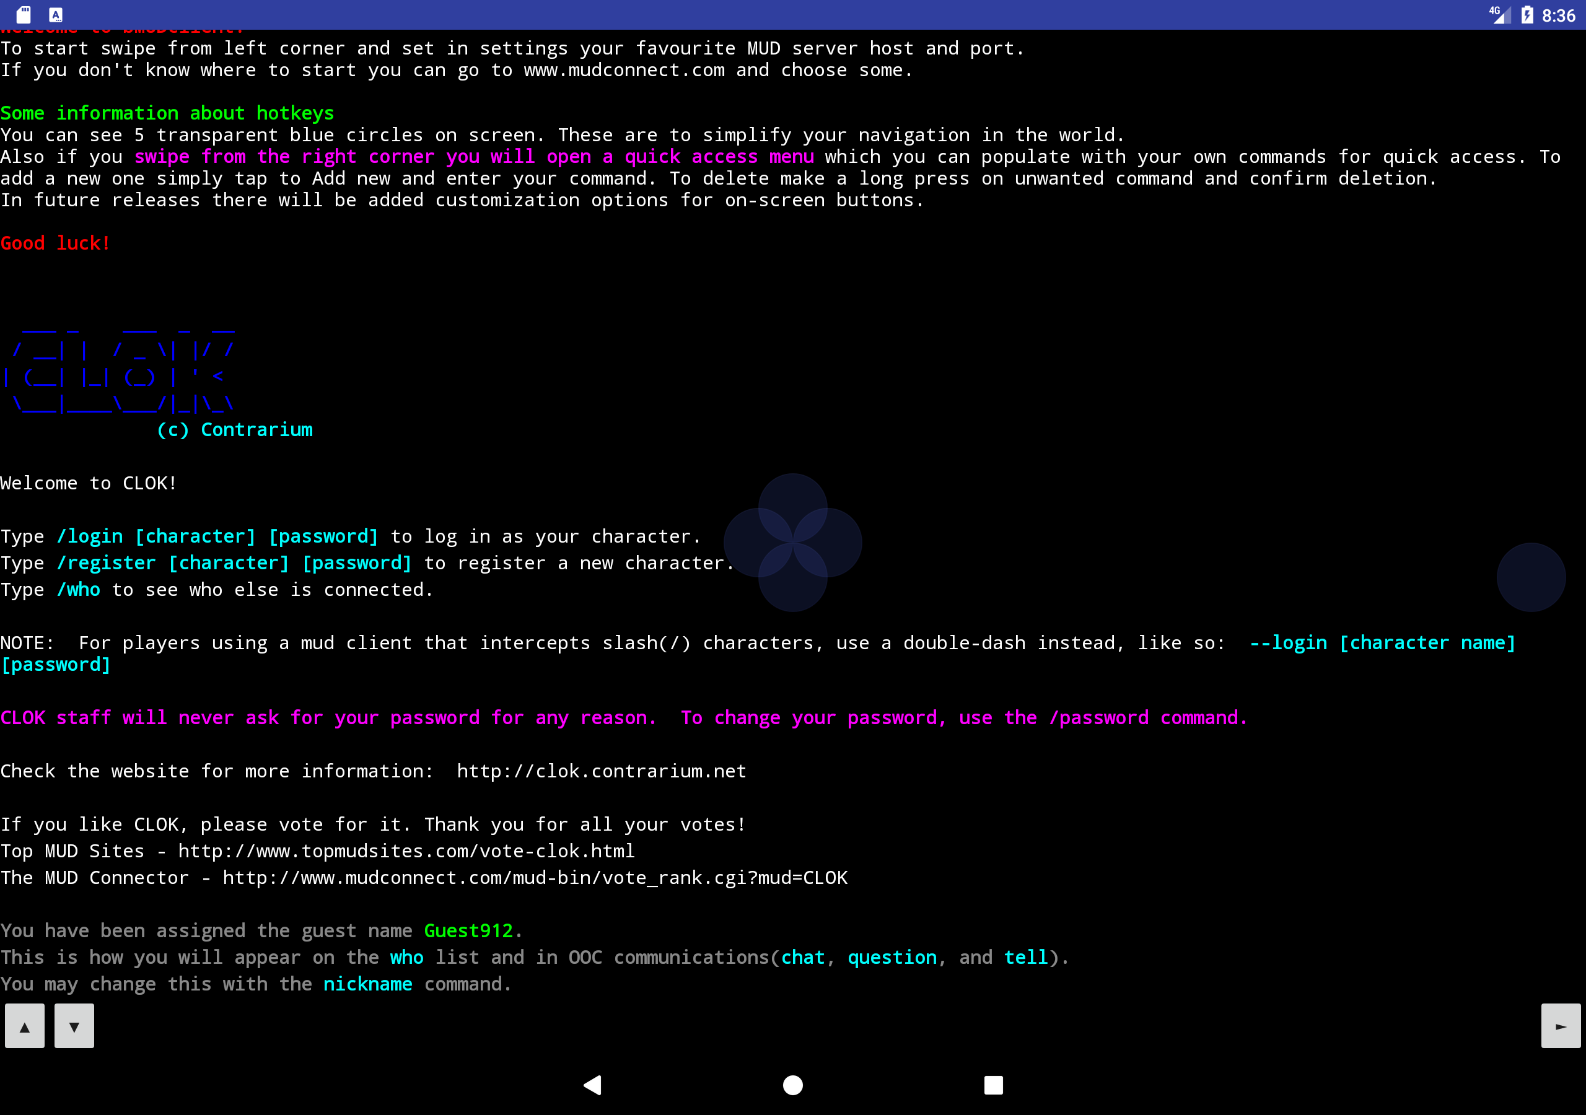Tap the up arrow history button

tap(24, 1026)
